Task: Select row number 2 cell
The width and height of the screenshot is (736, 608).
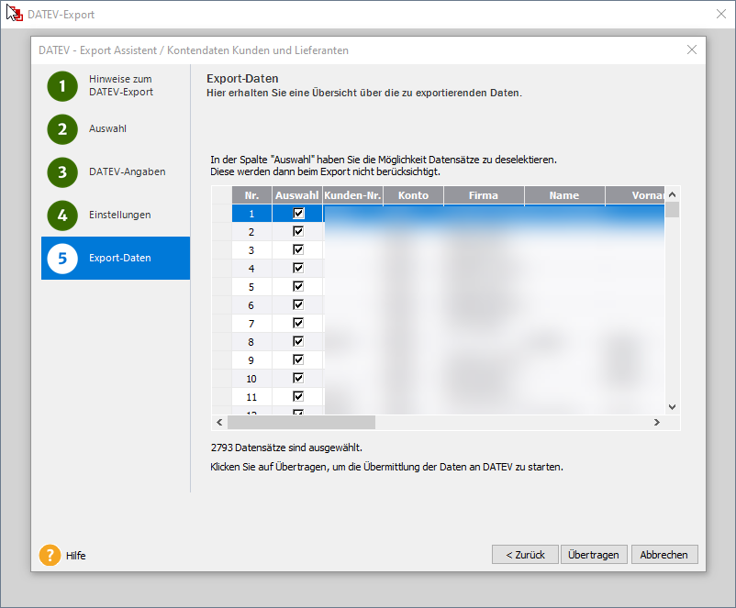Action: 252,232
